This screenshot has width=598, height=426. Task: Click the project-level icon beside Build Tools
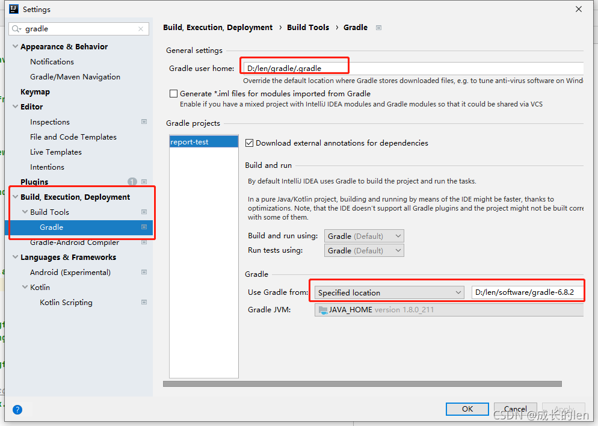click(x=144, y=212)
